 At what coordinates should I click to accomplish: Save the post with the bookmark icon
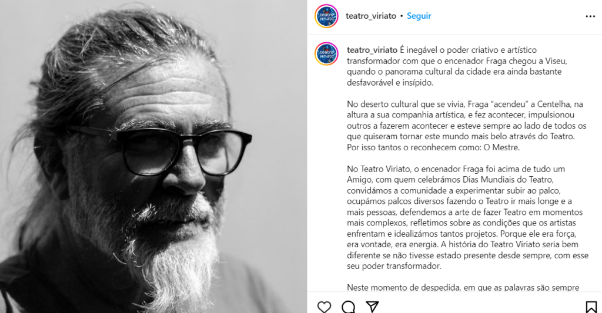591,307
